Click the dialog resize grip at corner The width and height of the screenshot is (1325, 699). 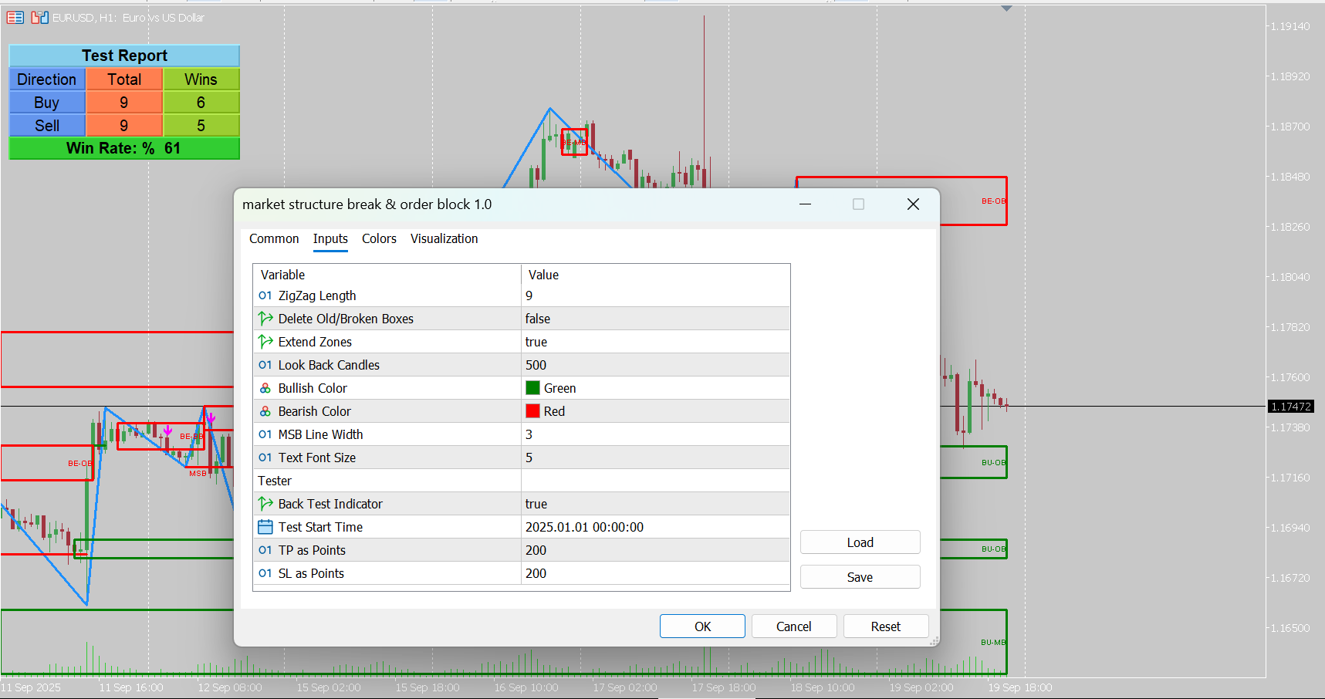[934, 640]
